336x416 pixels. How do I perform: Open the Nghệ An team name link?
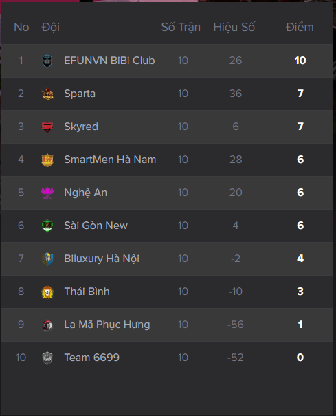(x=86, y=193)
